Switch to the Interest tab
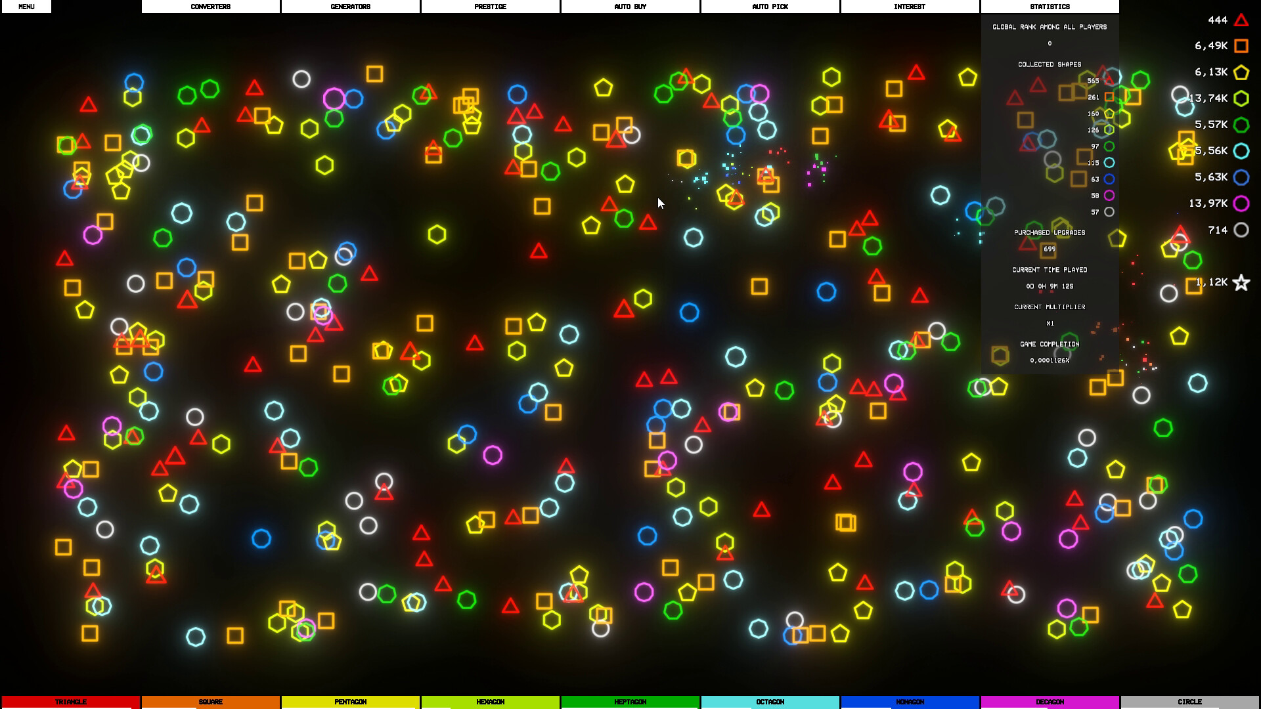Image resolution: width=1261 pixels, height=709 pixels. tap(910, 7)
